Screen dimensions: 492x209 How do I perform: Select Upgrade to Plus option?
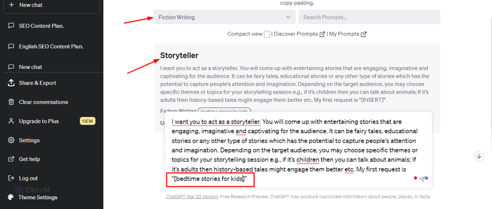pos(39,121)
